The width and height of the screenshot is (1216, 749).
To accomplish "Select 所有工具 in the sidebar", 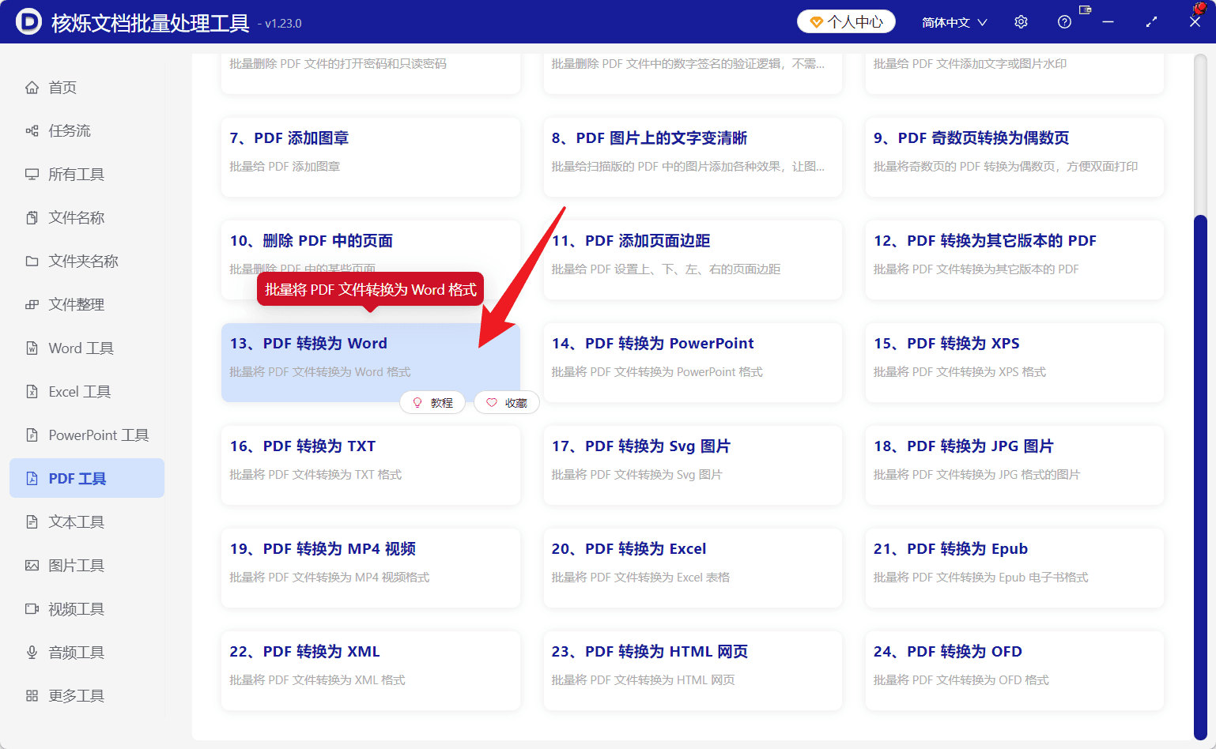I will [87, 175].
